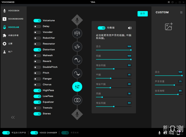Open the VOICEBOX section
The image size is (186, 137).
pyautogui.click(x=14, y=11)
